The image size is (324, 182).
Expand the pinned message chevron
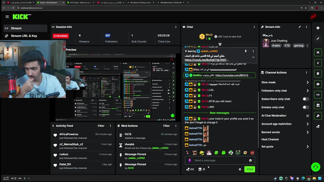click(x=253, y=57)
